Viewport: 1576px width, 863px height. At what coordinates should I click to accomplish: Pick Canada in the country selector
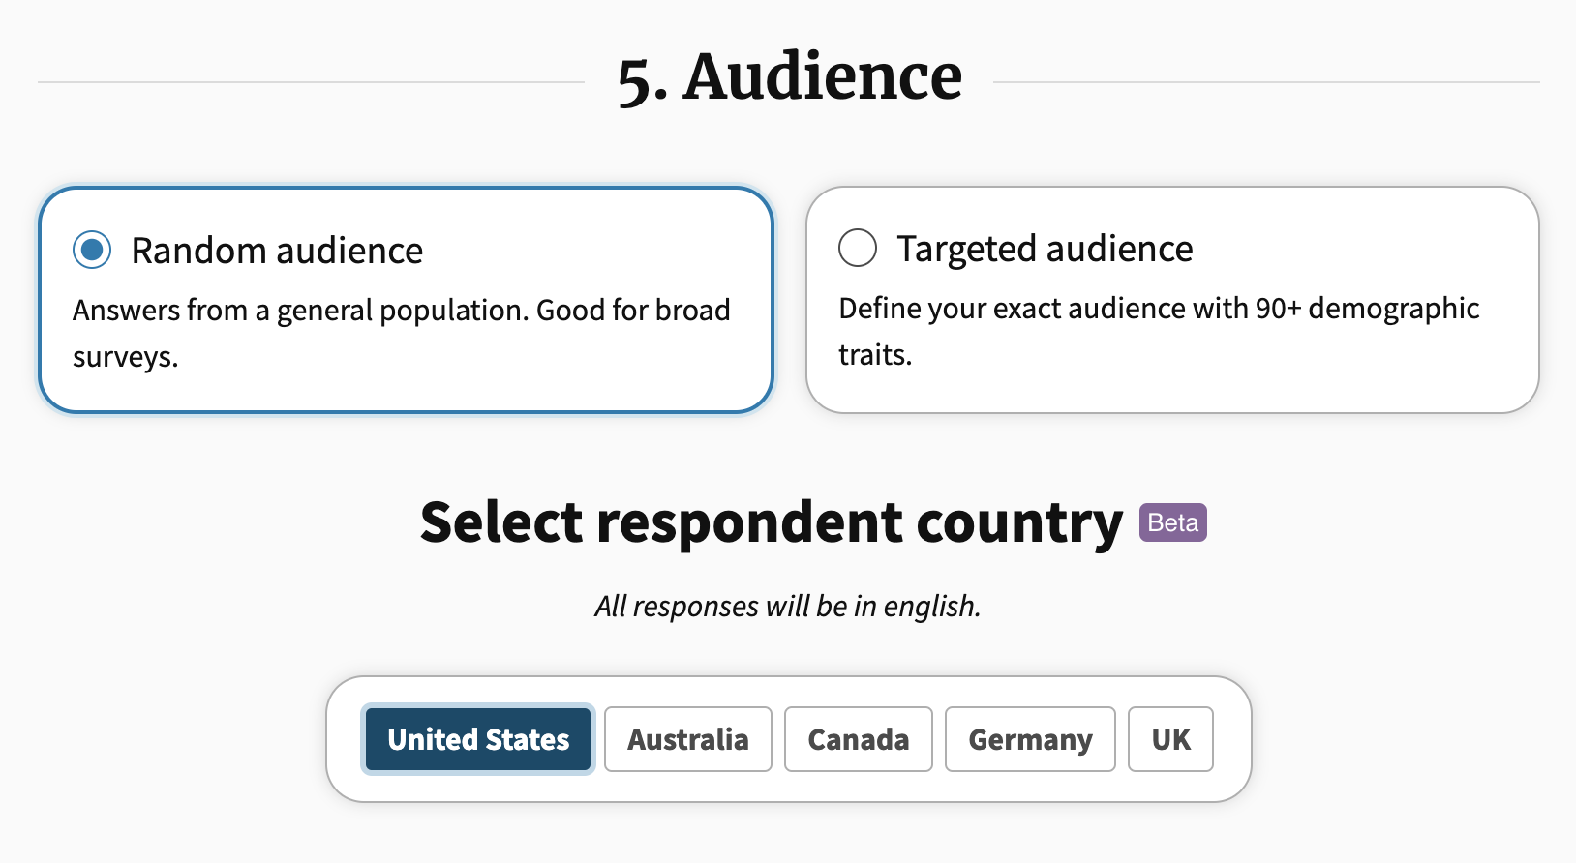859,739
